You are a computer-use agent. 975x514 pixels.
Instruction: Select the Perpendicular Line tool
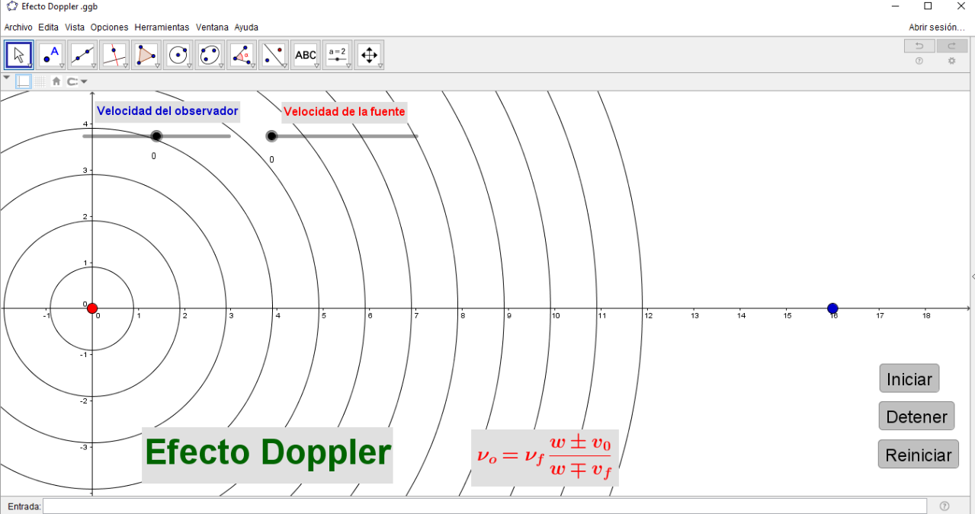coord(114,55)
